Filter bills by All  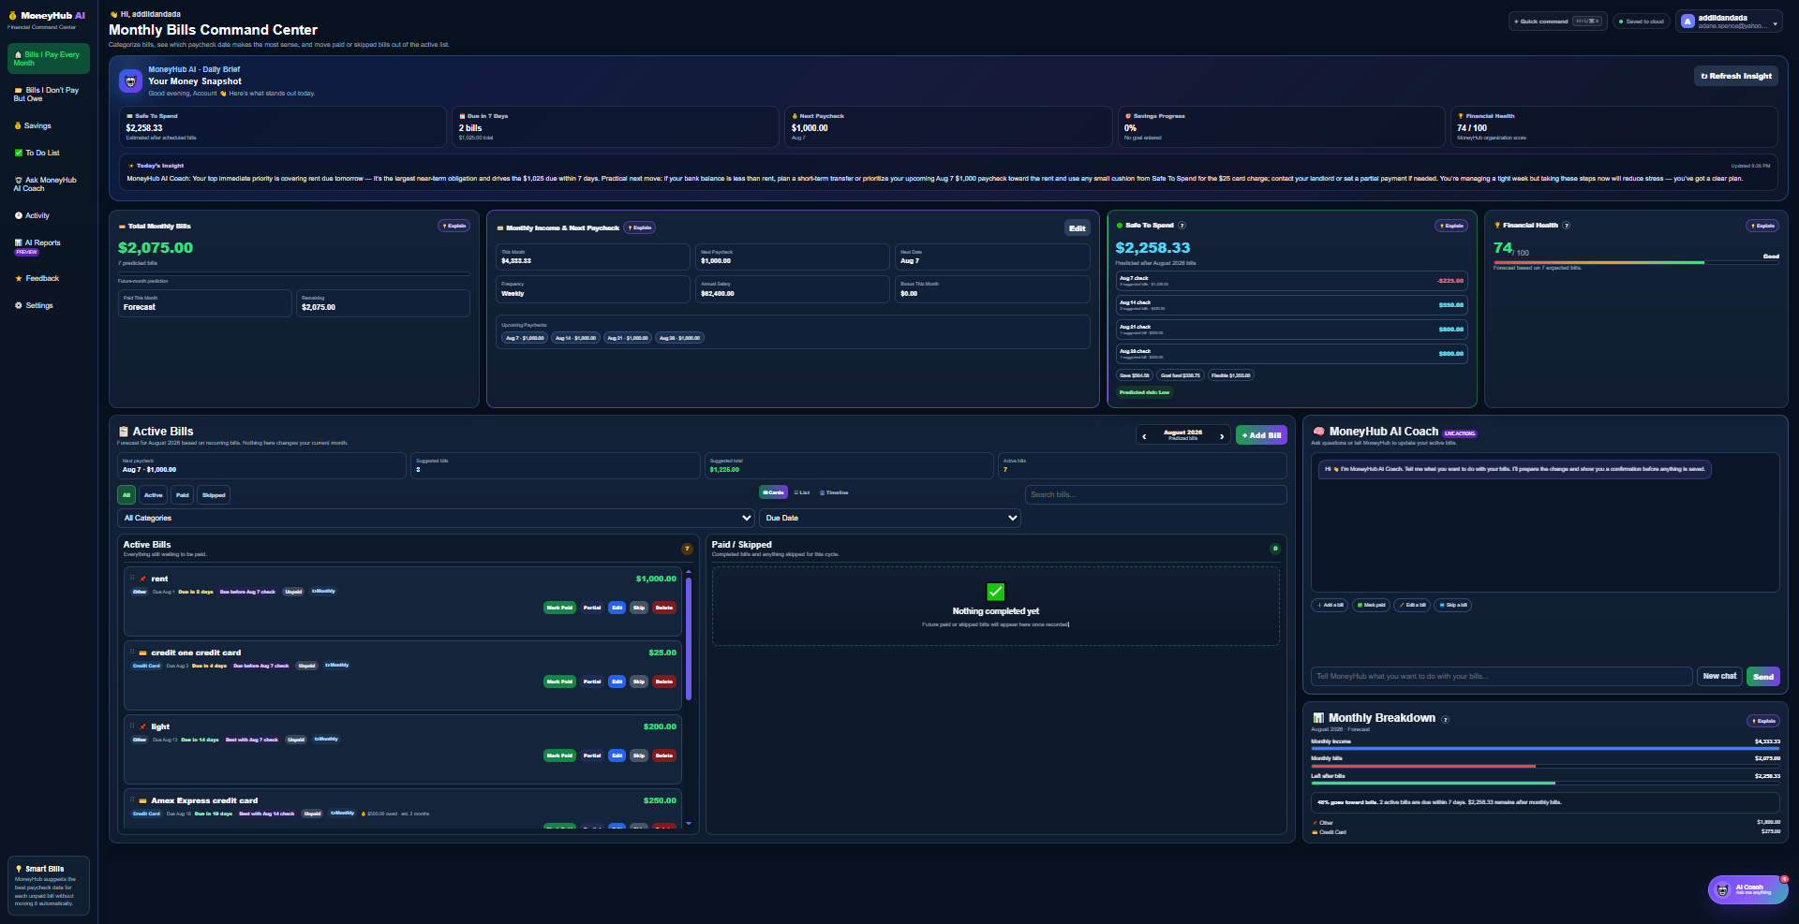click(126, 495)
